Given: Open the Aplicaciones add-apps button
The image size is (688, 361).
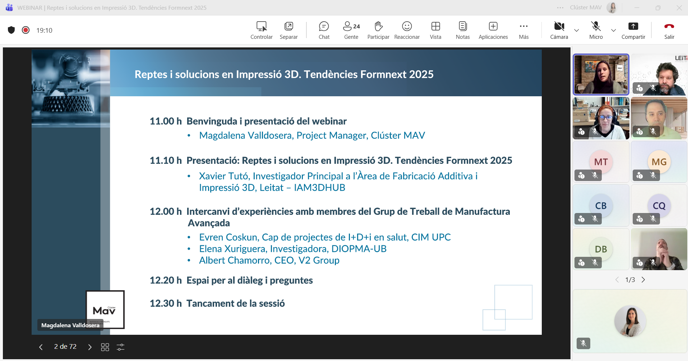Looking at the screenshot, I should [x=493, y=30].
